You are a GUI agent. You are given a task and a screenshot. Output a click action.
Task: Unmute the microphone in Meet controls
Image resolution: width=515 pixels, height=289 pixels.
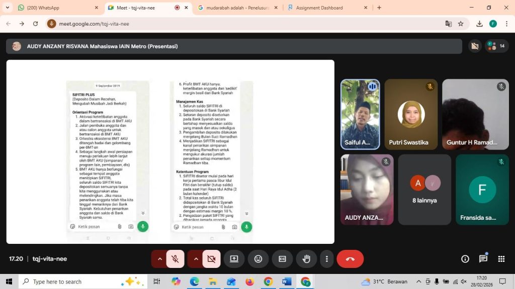(175, 259)
